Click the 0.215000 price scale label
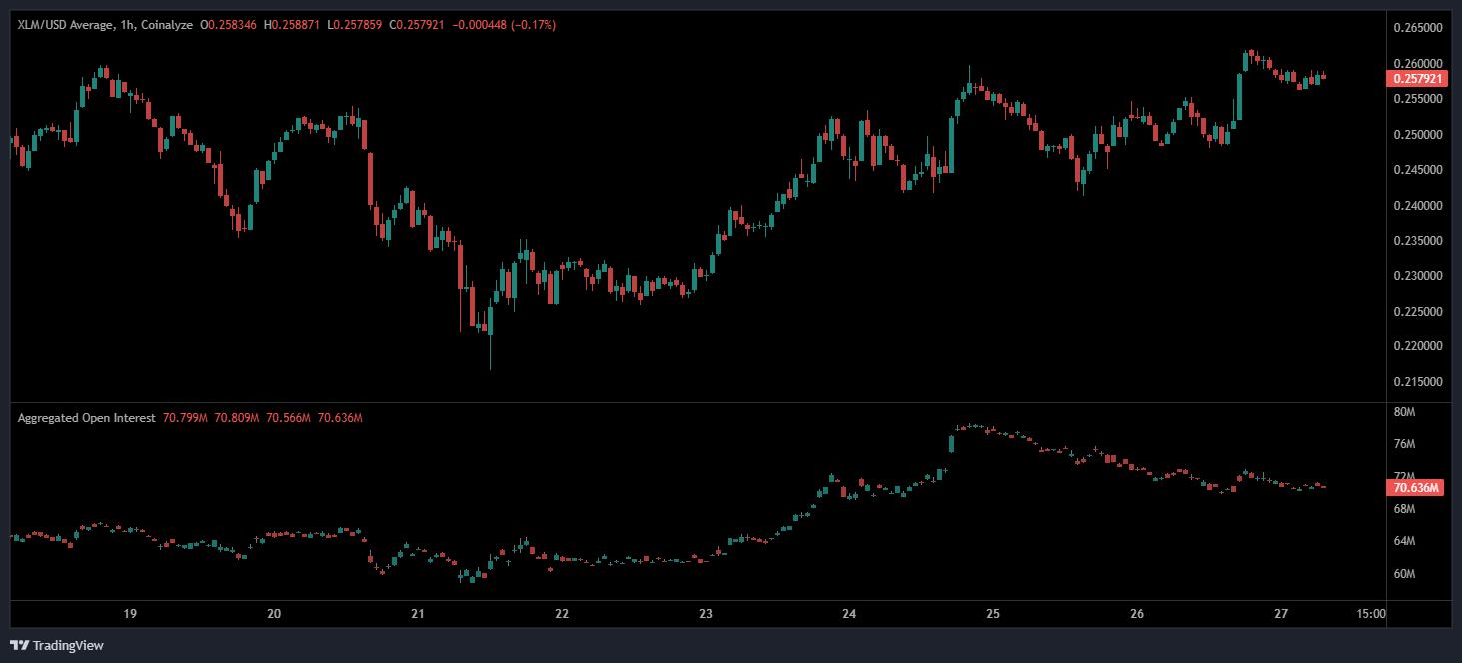The image size is (1462, 663). coord(1417,382)
